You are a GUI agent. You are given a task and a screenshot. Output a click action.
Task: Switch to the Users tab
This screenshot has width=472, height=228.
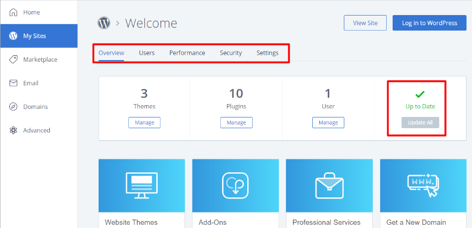pyautogui.click(x=146, y=53)
